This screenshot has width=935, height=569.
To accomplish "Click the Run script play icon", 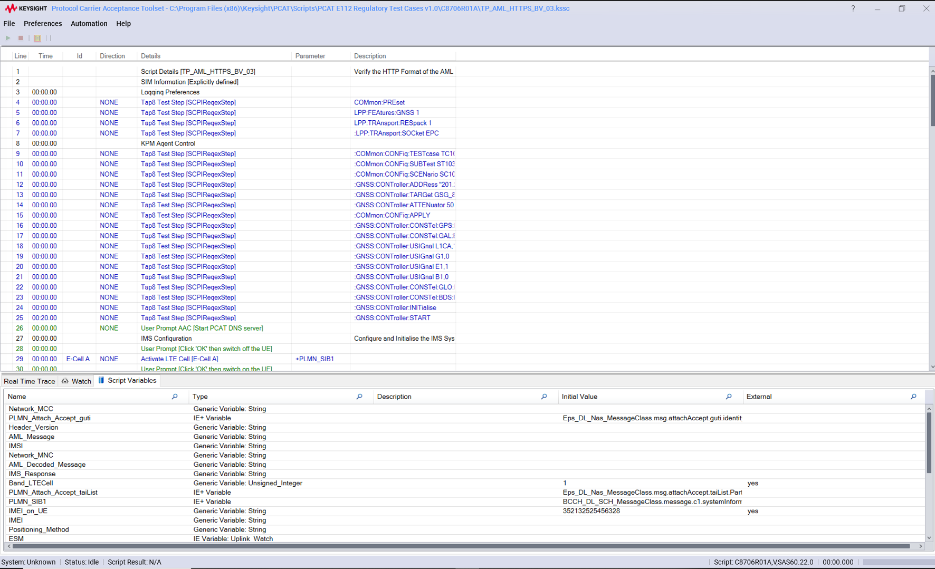I will pos(8,38).
